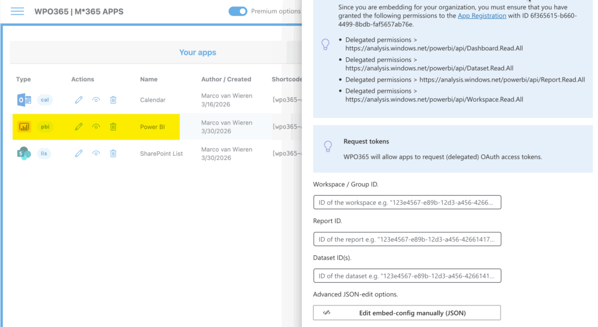Preview the SharePoint List app eye icon

(x=96, y=153)
